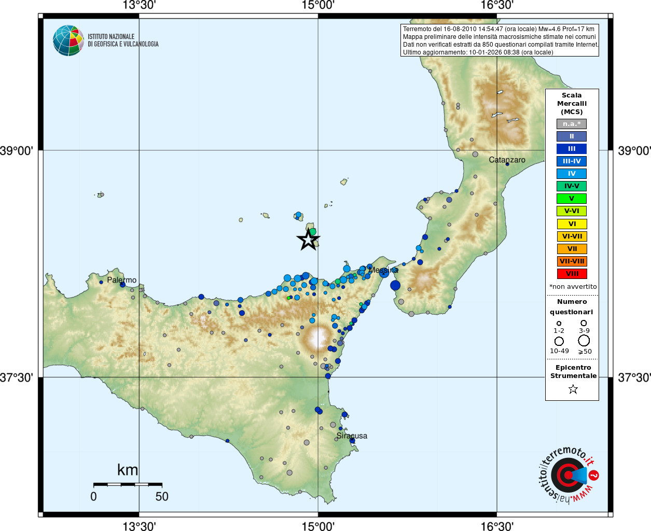The width and height of the screenshot is (651, 531).
Task: Click the epicenter star on the map
Action: coord(308,240)
